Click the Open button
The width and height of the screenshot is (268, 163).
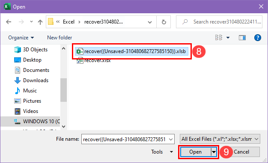click(195, 152)
